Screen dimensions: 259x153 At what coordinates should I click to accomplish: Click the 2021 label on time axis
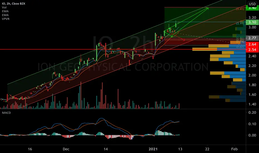153,149
